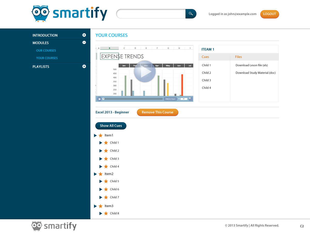This screenshot has width=310, height=233.
Task: Click the star icon beside Child 6
Action: point(106,189)
